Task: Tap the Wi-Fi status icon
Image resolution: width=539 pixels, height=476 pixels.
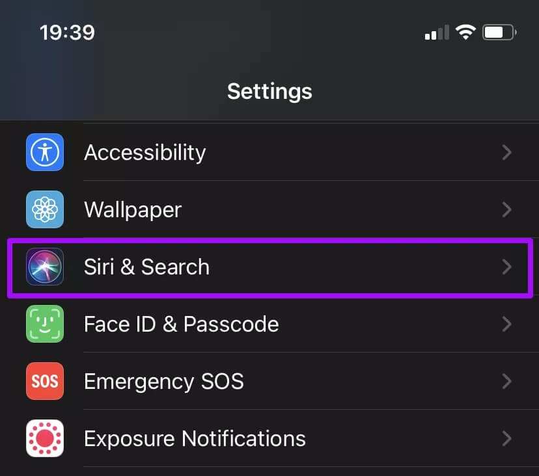Action: (x=465, y=32)
